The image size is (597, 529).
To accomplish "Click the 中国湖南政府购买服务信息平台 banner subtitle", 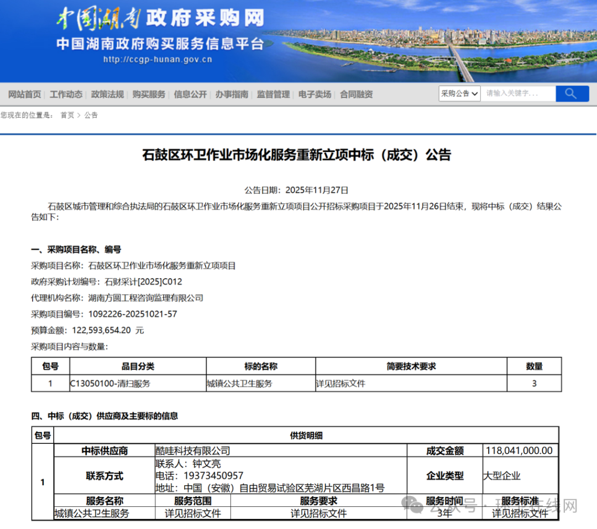I will [x=160, y=44].
